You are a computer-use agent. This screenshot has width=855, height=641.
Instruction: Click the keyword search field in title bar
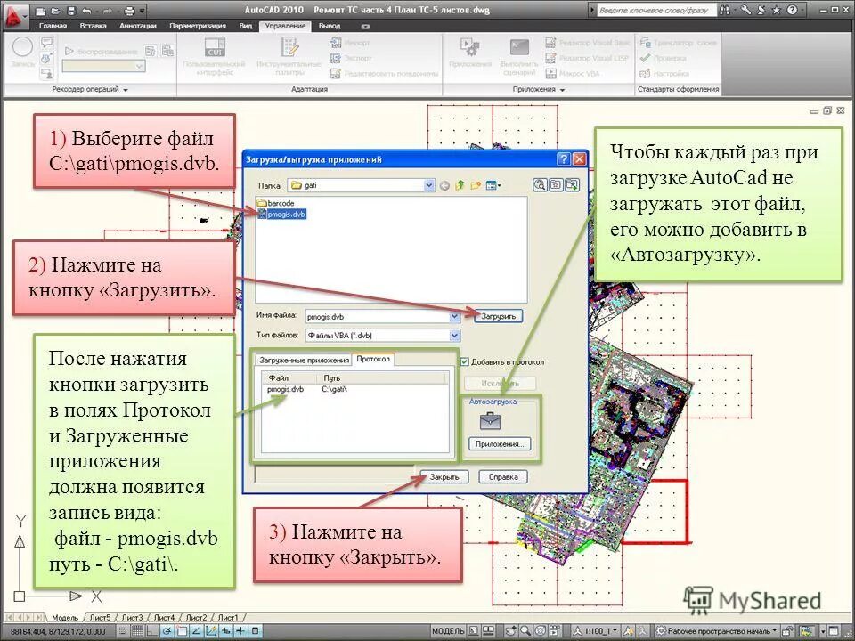656,10
